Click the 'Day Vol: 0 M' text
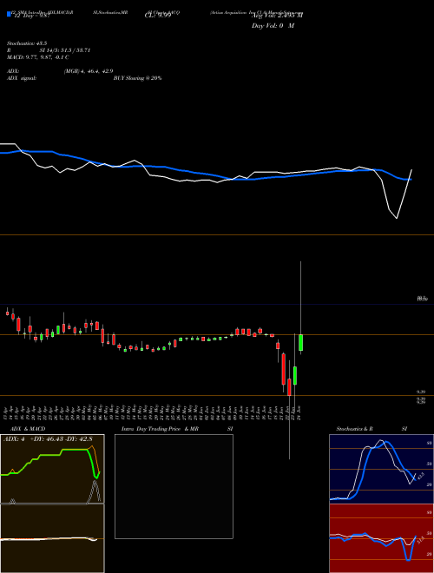This screenshot has height=573, width=434. click(273, 26)
